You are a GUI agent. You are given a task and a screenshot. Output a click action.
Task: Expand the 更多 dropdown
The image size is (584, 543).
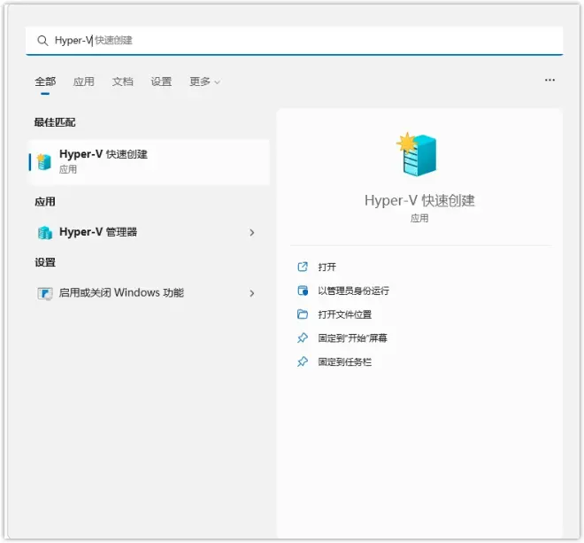204,81
